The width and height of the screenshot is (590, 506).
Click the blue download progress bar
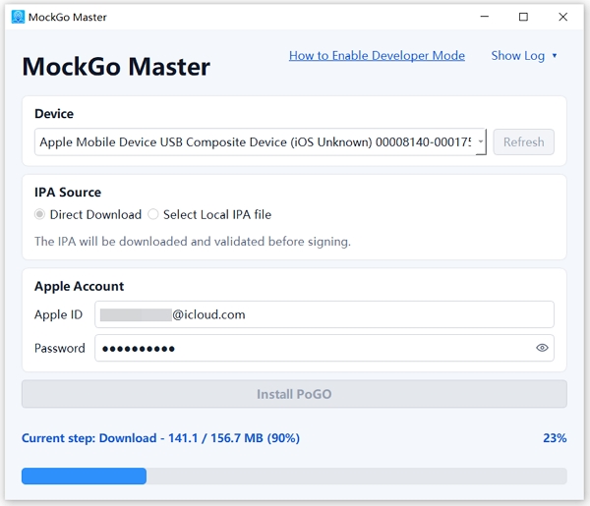(x=294, y=476)
